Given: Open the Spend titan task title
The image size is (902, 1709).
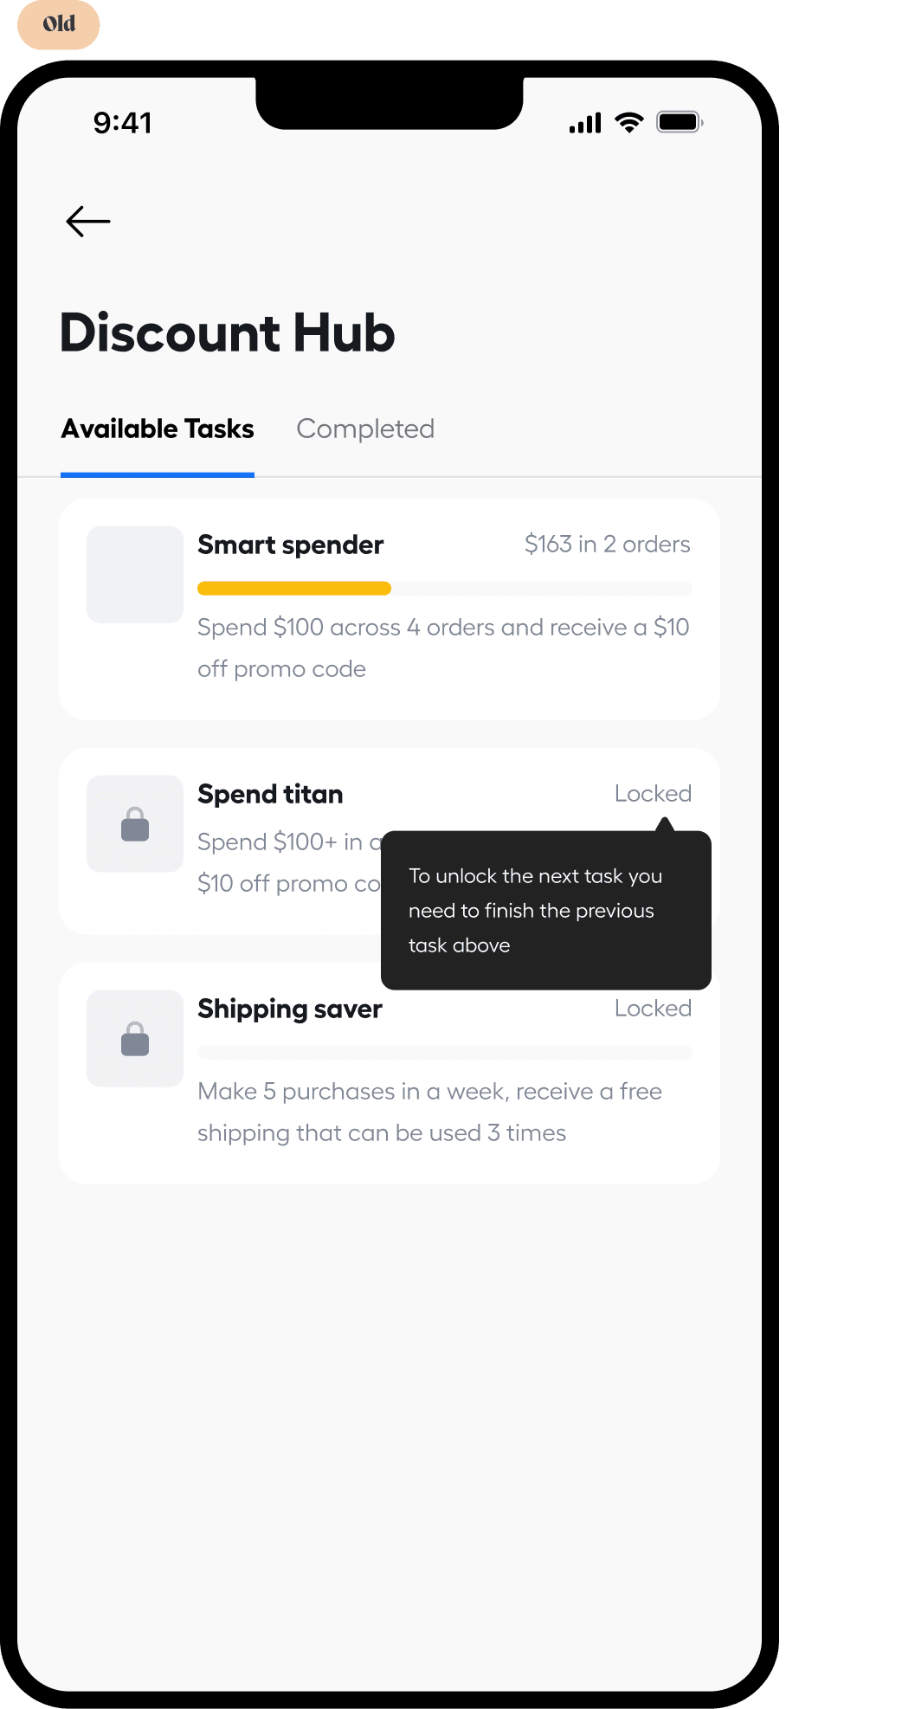Looking at the screenshot, I should point(270,794).
